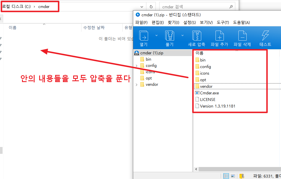Click the 수정한 날짜 column header in Explorer
The height and width of the screenshot is (179, 281).
click(x=94, y=28)
